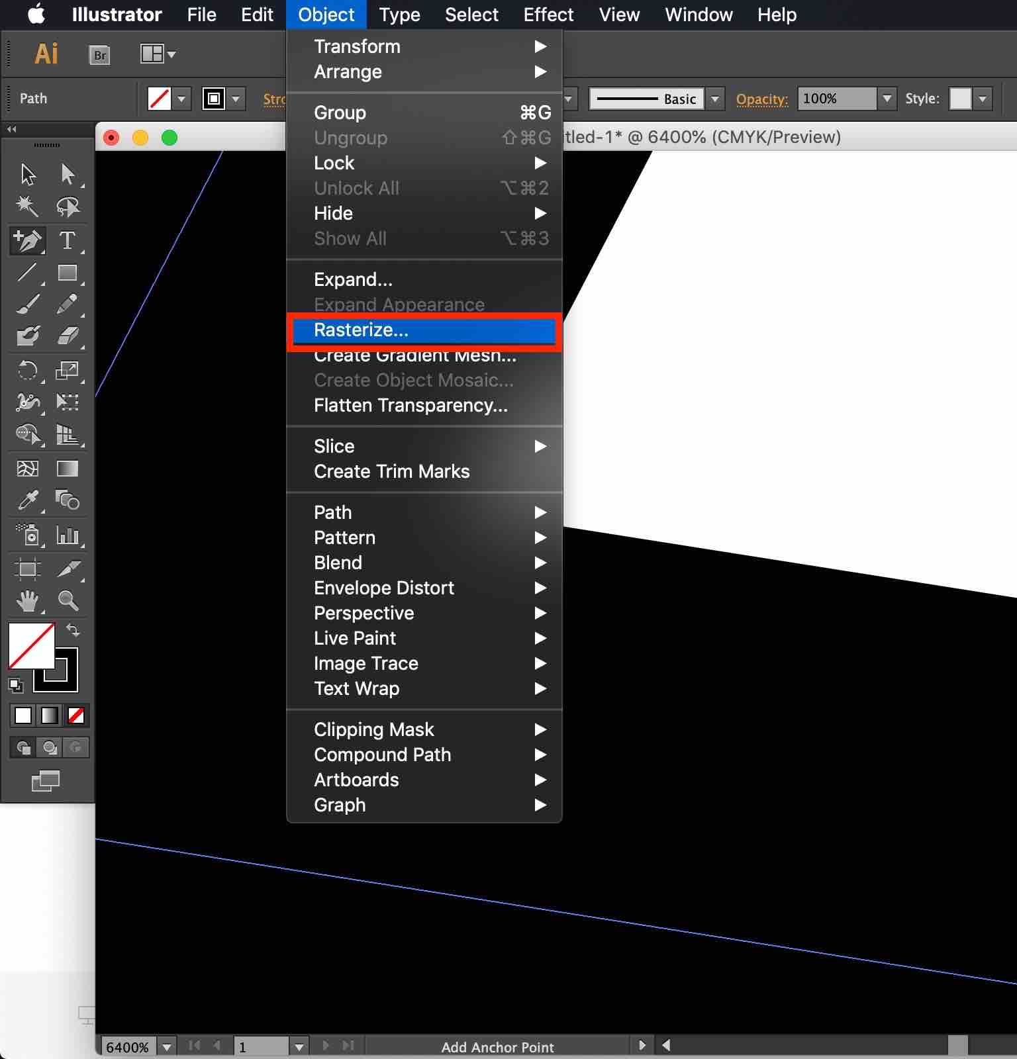This screenshot has width=1017, height=1059.
Task: Open the artboard number dropdown
Action: (x=299, y=1047)
